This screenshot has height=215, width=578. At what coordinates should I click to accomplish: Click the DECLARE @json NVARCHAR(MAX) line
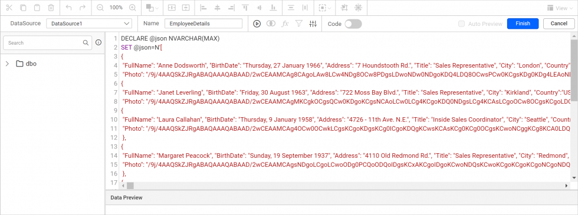(x=170, y=38)
